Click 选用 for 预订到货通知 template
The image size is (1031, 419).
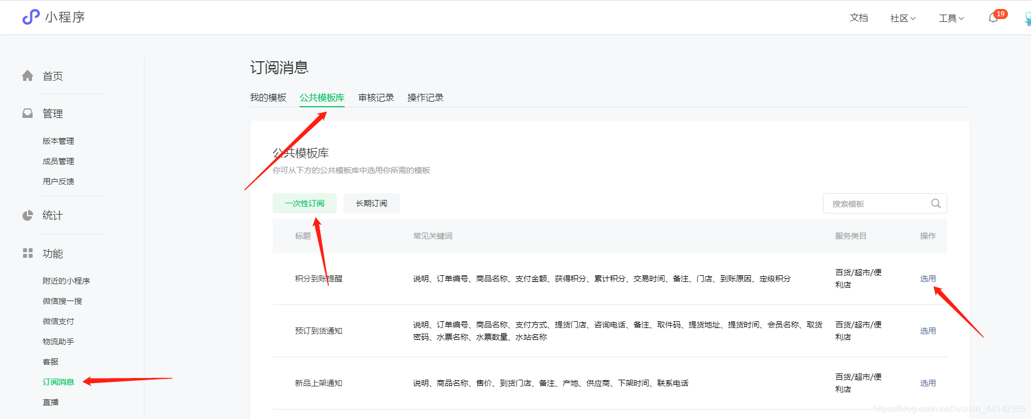(928, 331)
